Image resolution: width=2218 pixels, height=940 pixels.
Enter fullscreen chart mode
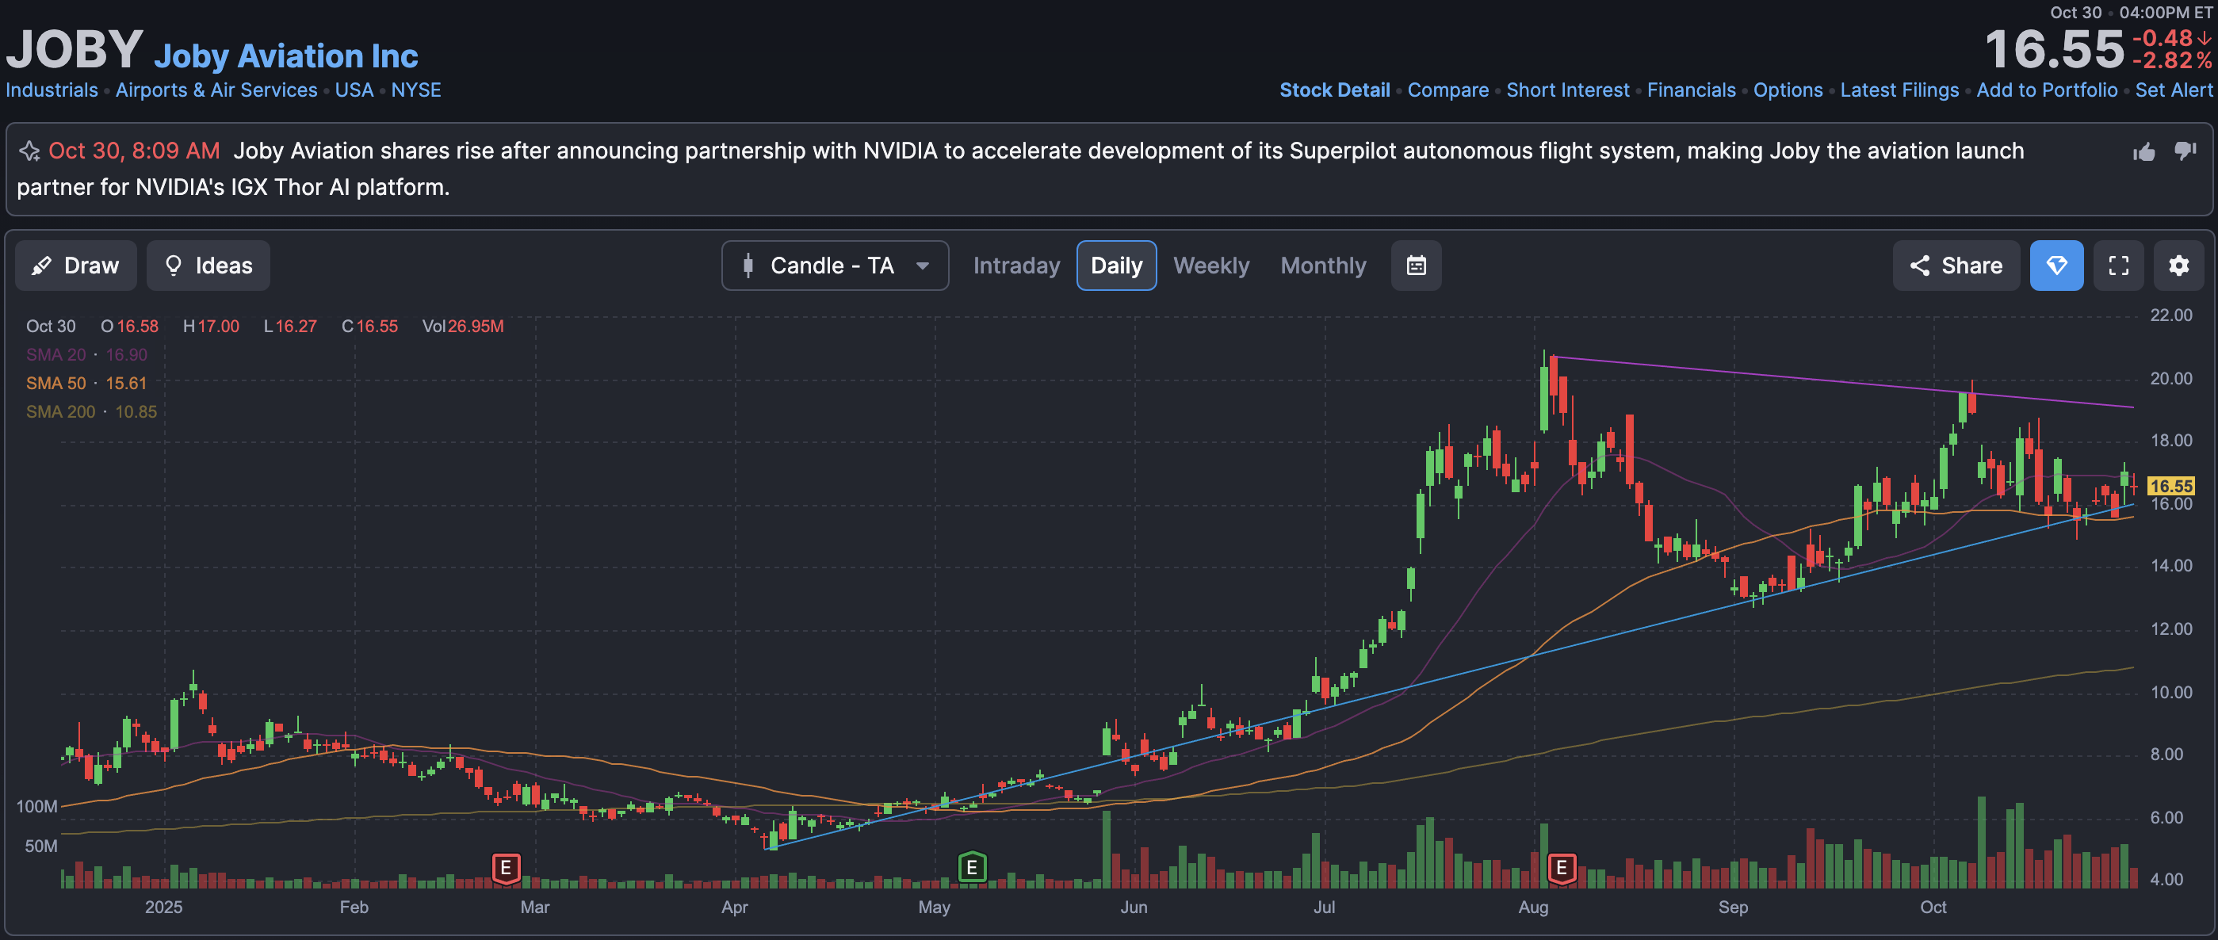2118,266
